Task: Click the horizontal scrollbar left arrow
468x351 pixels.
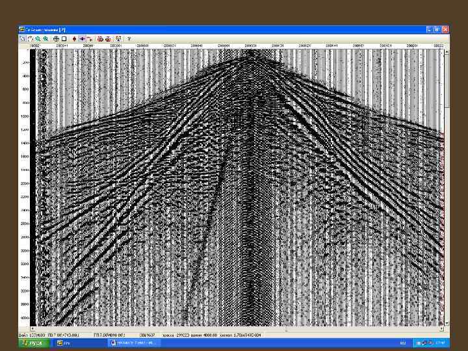Action: pyautogui.click(x=32, y=329)
